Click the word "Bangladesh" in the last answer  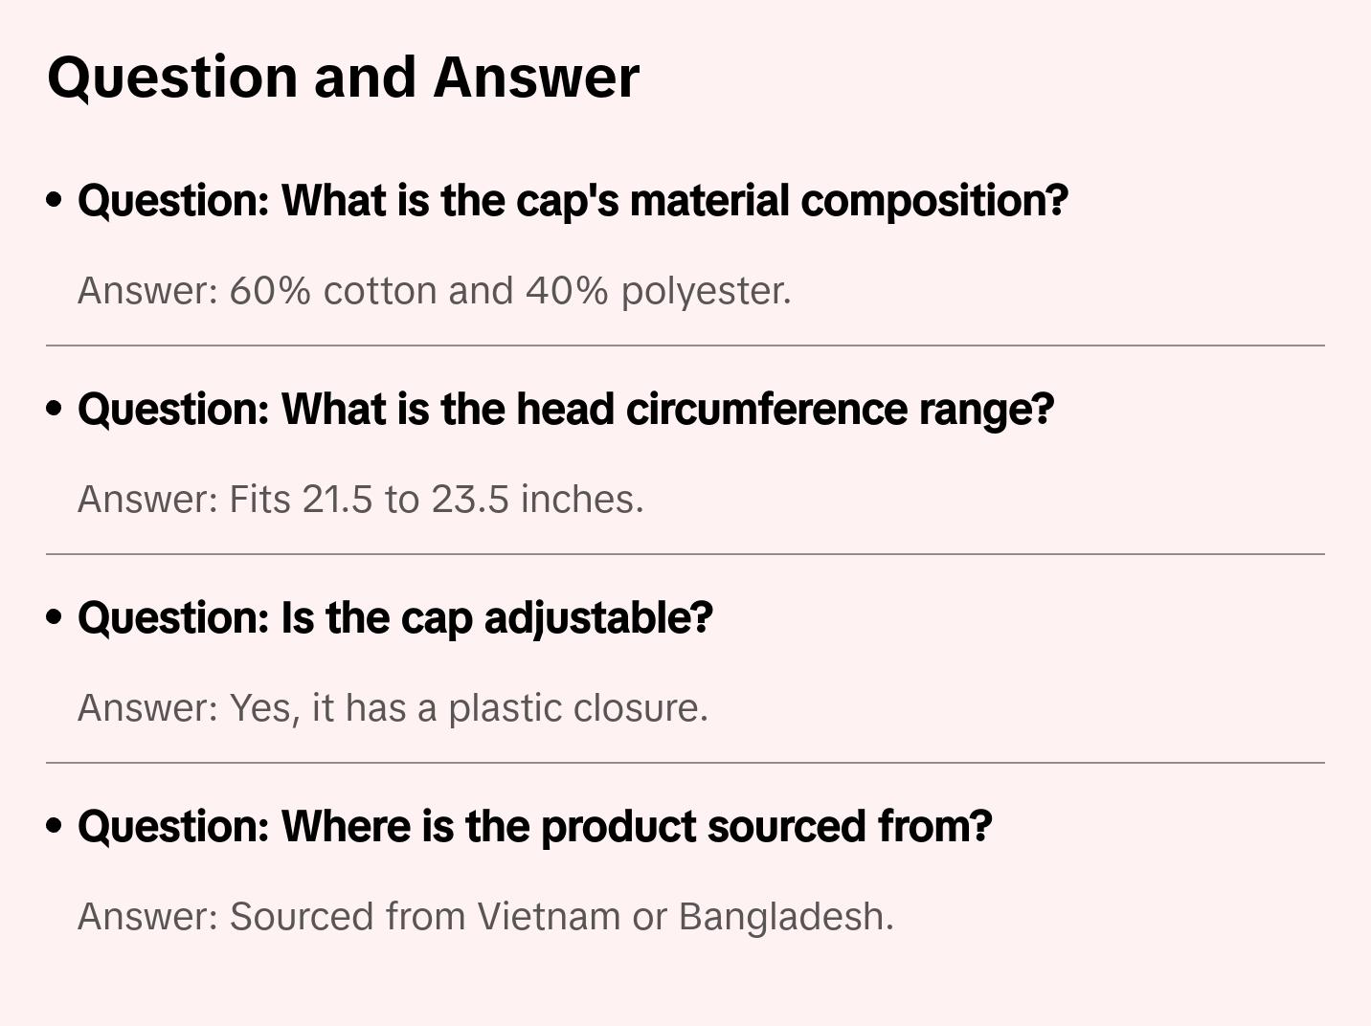point(785,917)
